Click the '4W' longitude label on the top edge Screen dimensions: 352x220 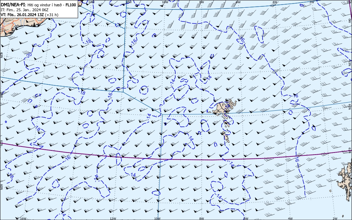point(275,2)
